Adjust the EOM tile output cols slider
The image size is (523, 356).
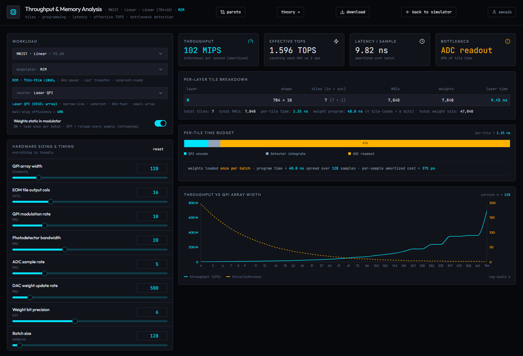point(90,202)
